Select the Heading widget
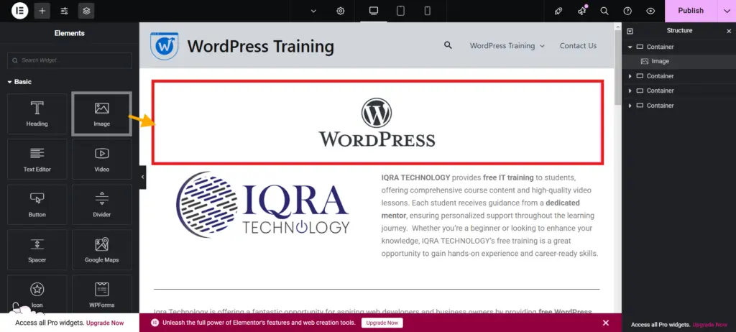This screenshot has width=736, height=332. 37,114
